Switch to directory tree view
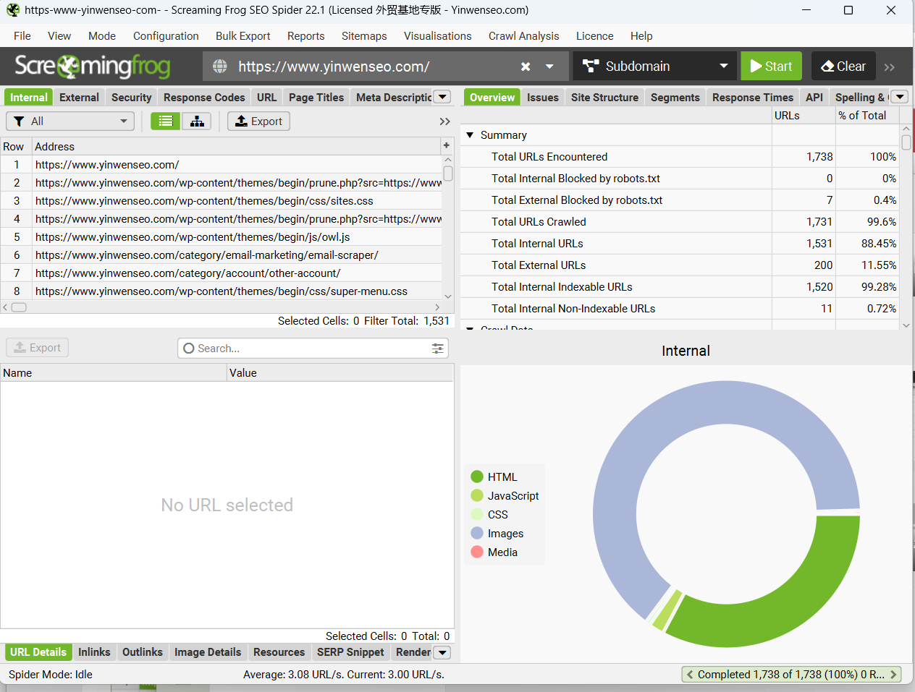This screenshot has width=915, height=692. coord(197,121)
